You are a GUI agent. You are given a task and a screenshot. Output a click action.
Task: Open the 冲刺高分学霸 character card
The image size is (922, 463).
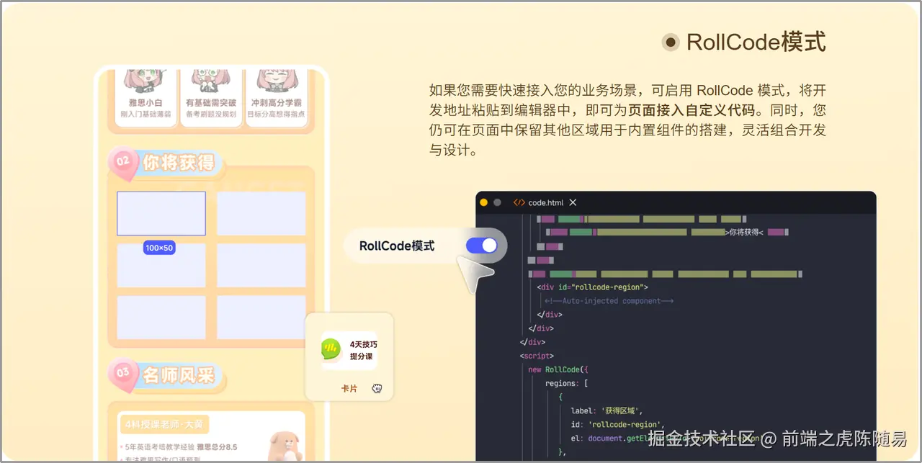tap(276, 97)
